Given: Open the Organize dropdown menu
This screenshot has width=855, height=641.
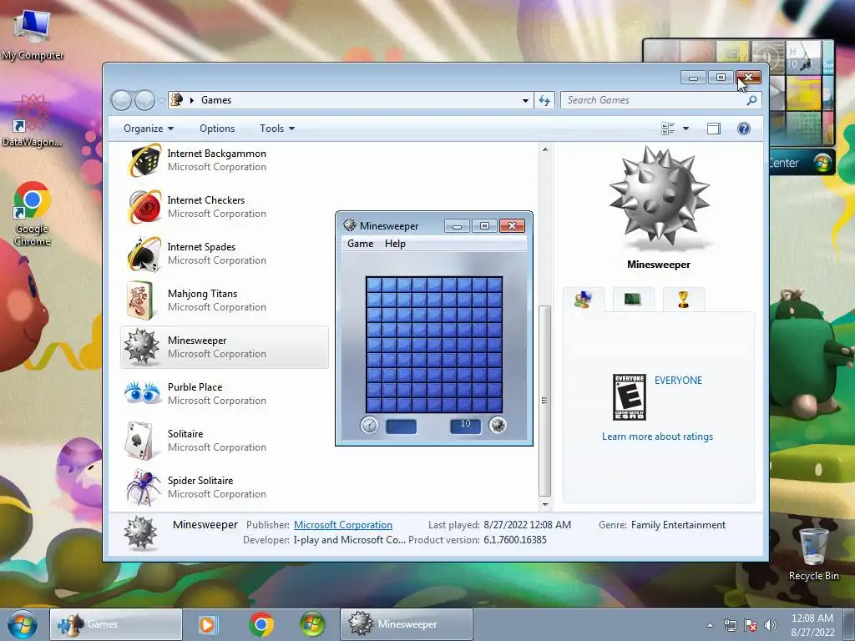Looking at the screenshot, I should click(149, 129).
